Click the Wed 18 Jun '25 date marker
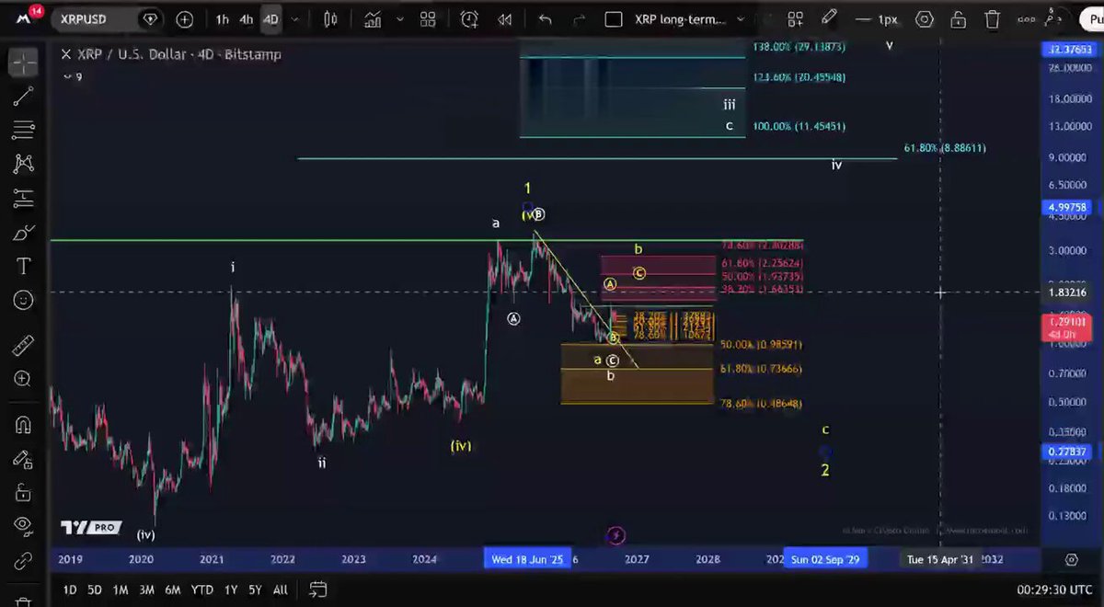 click(527, 559)
